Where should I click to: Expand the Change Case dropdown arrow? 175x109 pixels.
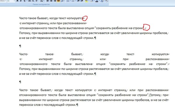[x=43, y=1]
